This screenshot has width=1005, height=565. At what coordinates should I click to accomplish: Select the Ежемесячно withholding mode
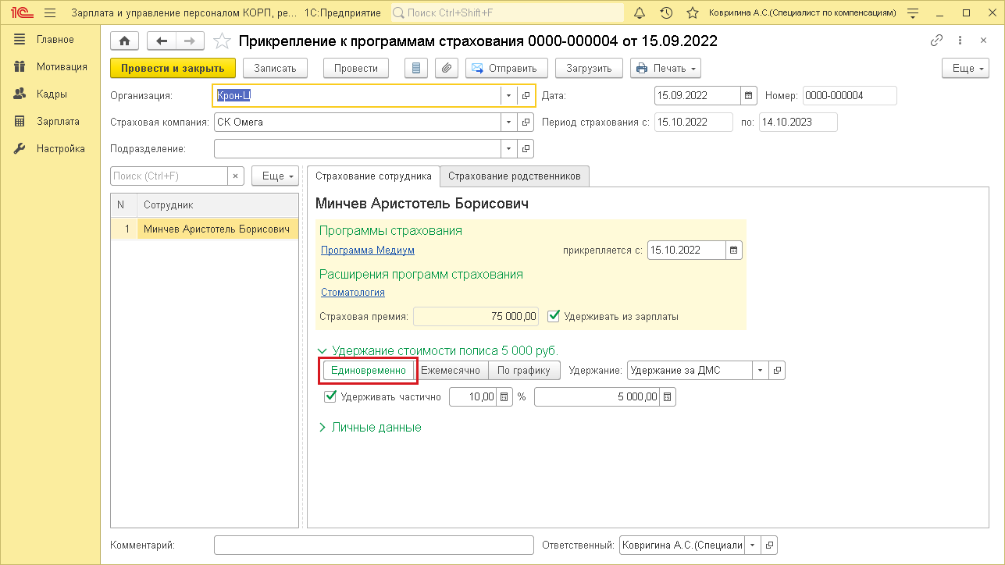pos(451,371)
